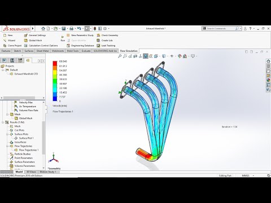Open dropdown arrow beside the Print icon
Viewport: 271px width, 203px height.
tap(75, 29)
